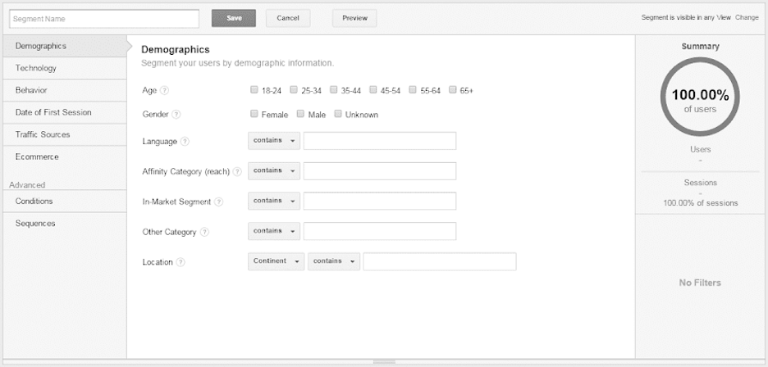This screenshot has width=768, height=367.
Task: Select the Female gender checkbox
Action: pos(254,114)
